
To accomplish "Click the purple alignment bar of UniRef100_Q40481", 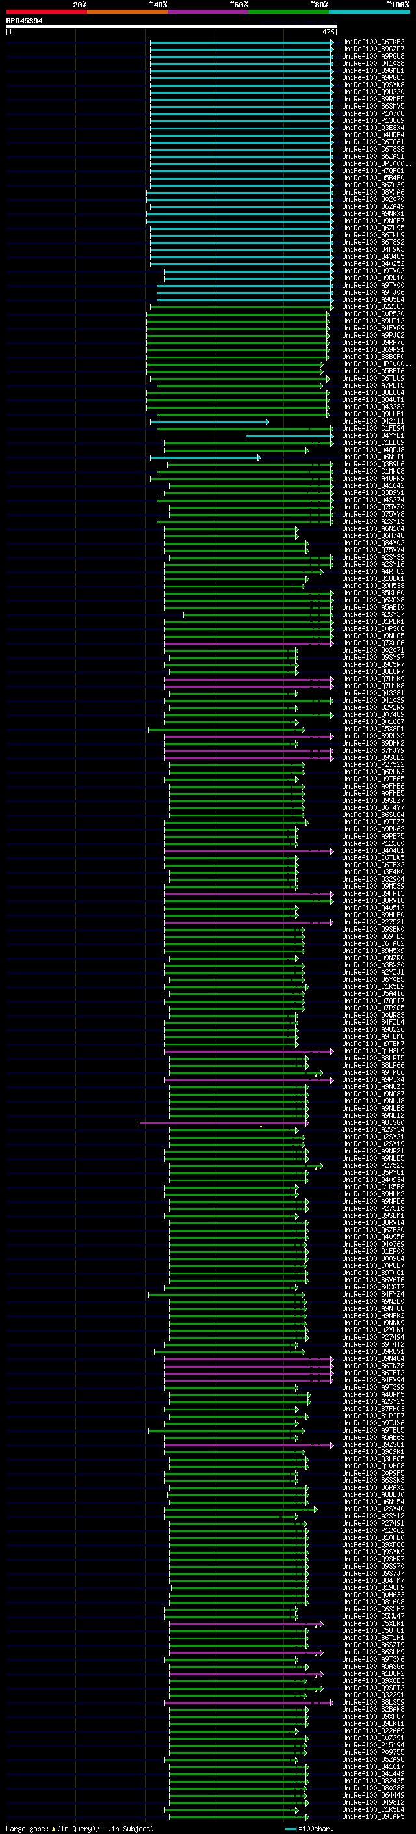I will point(249,851).
